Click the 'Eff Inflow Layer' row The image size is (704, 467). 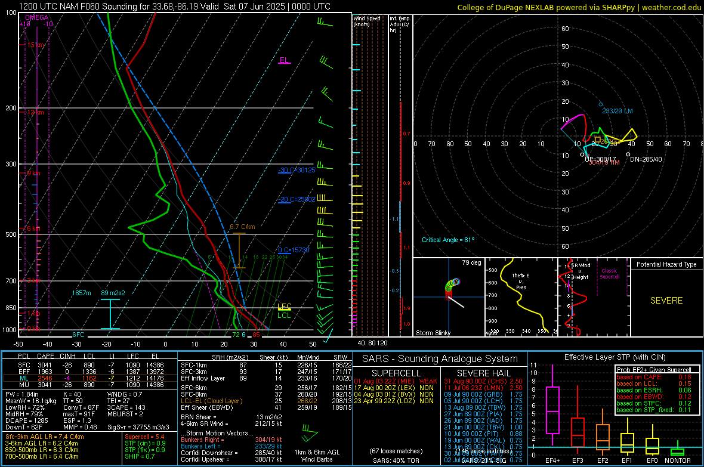[x=266, y=378]
